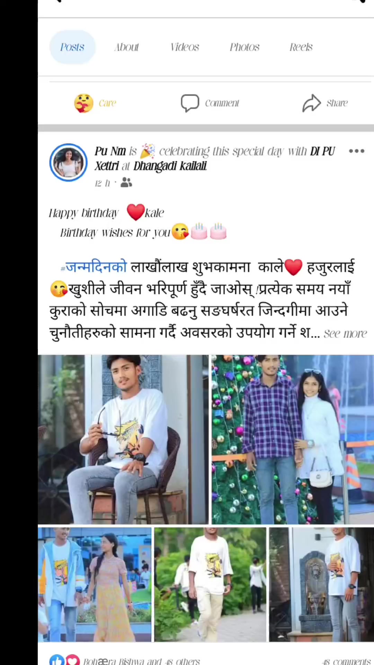Tap the Care reaction emoji icon
The width and height of the screenshot is (374, 665).
[x=83, y=103]
